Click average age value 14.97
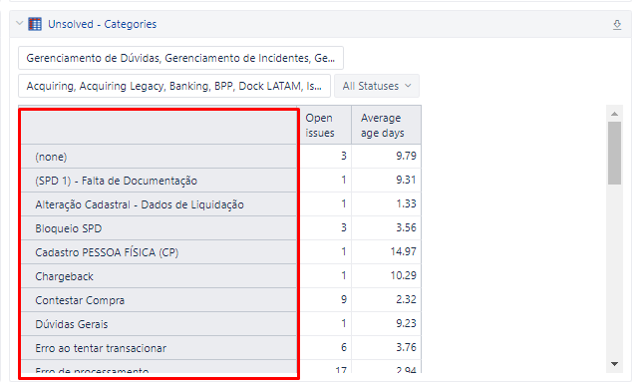 (x=403, y=251)
